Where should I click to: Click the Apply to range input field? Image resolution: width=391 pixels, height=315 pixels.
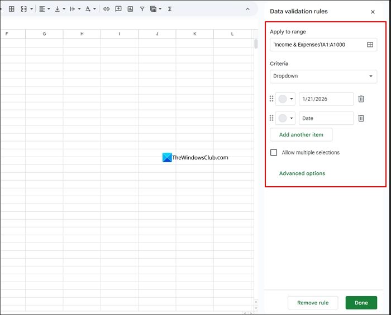323,45
